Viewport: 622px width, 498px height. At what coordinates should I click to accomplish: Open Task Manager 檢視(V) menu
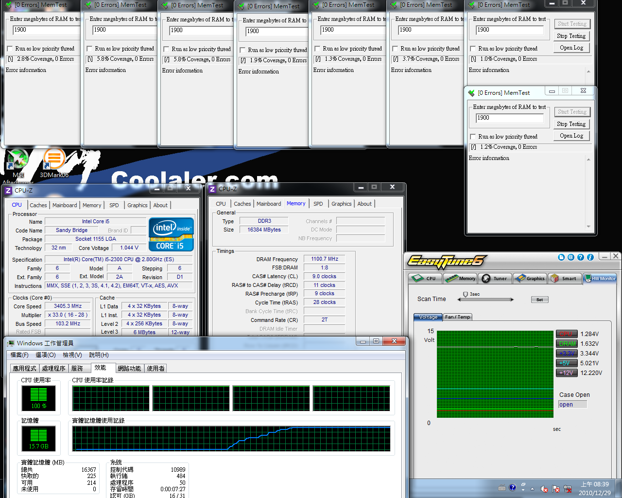tap(72, 355)
